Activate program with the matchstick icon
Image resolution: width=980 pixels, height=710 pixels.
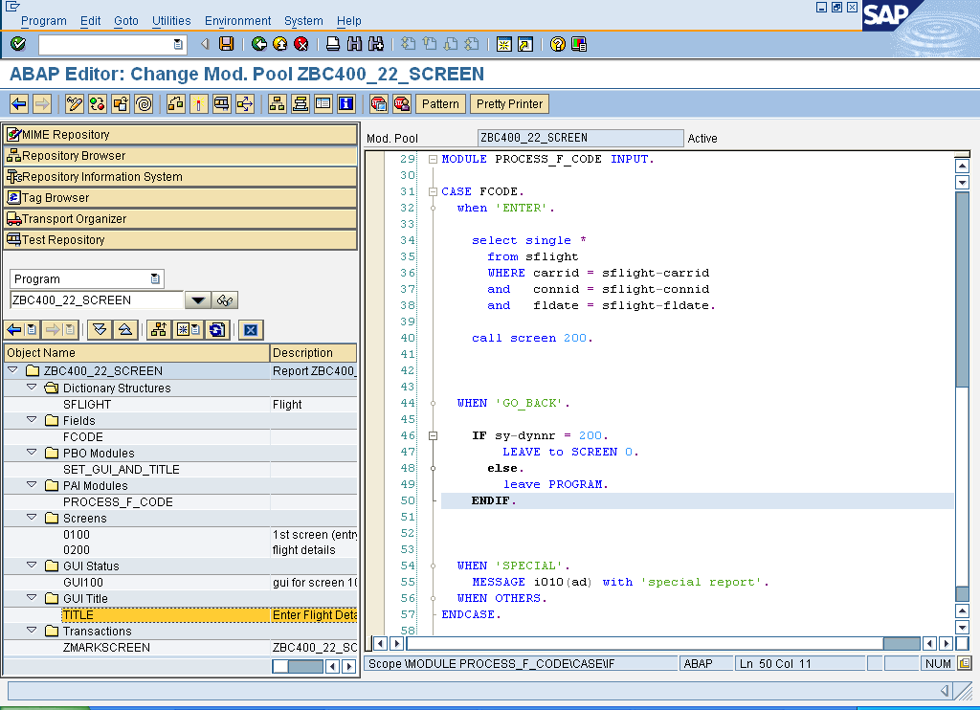(199, 103)
